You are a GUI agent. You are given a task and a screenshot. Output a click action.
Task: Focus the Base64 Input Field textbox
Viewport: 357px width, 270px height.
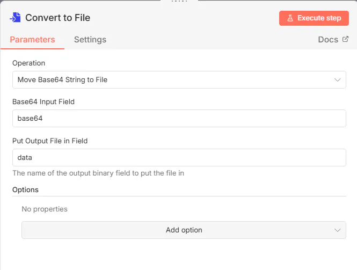179,118
